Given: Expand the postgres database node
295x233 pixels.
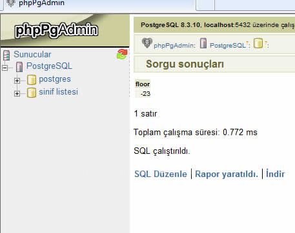Looking at the screenshot, I should pyautogui.click(x=17, y=80).
